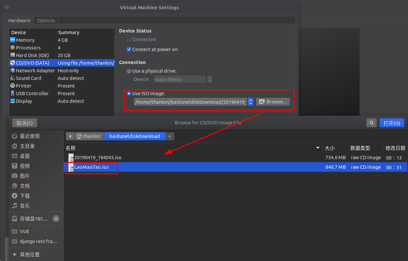Screen dimensions: 408x261
Task: Select Printer device icon
Action: [13, 86]
